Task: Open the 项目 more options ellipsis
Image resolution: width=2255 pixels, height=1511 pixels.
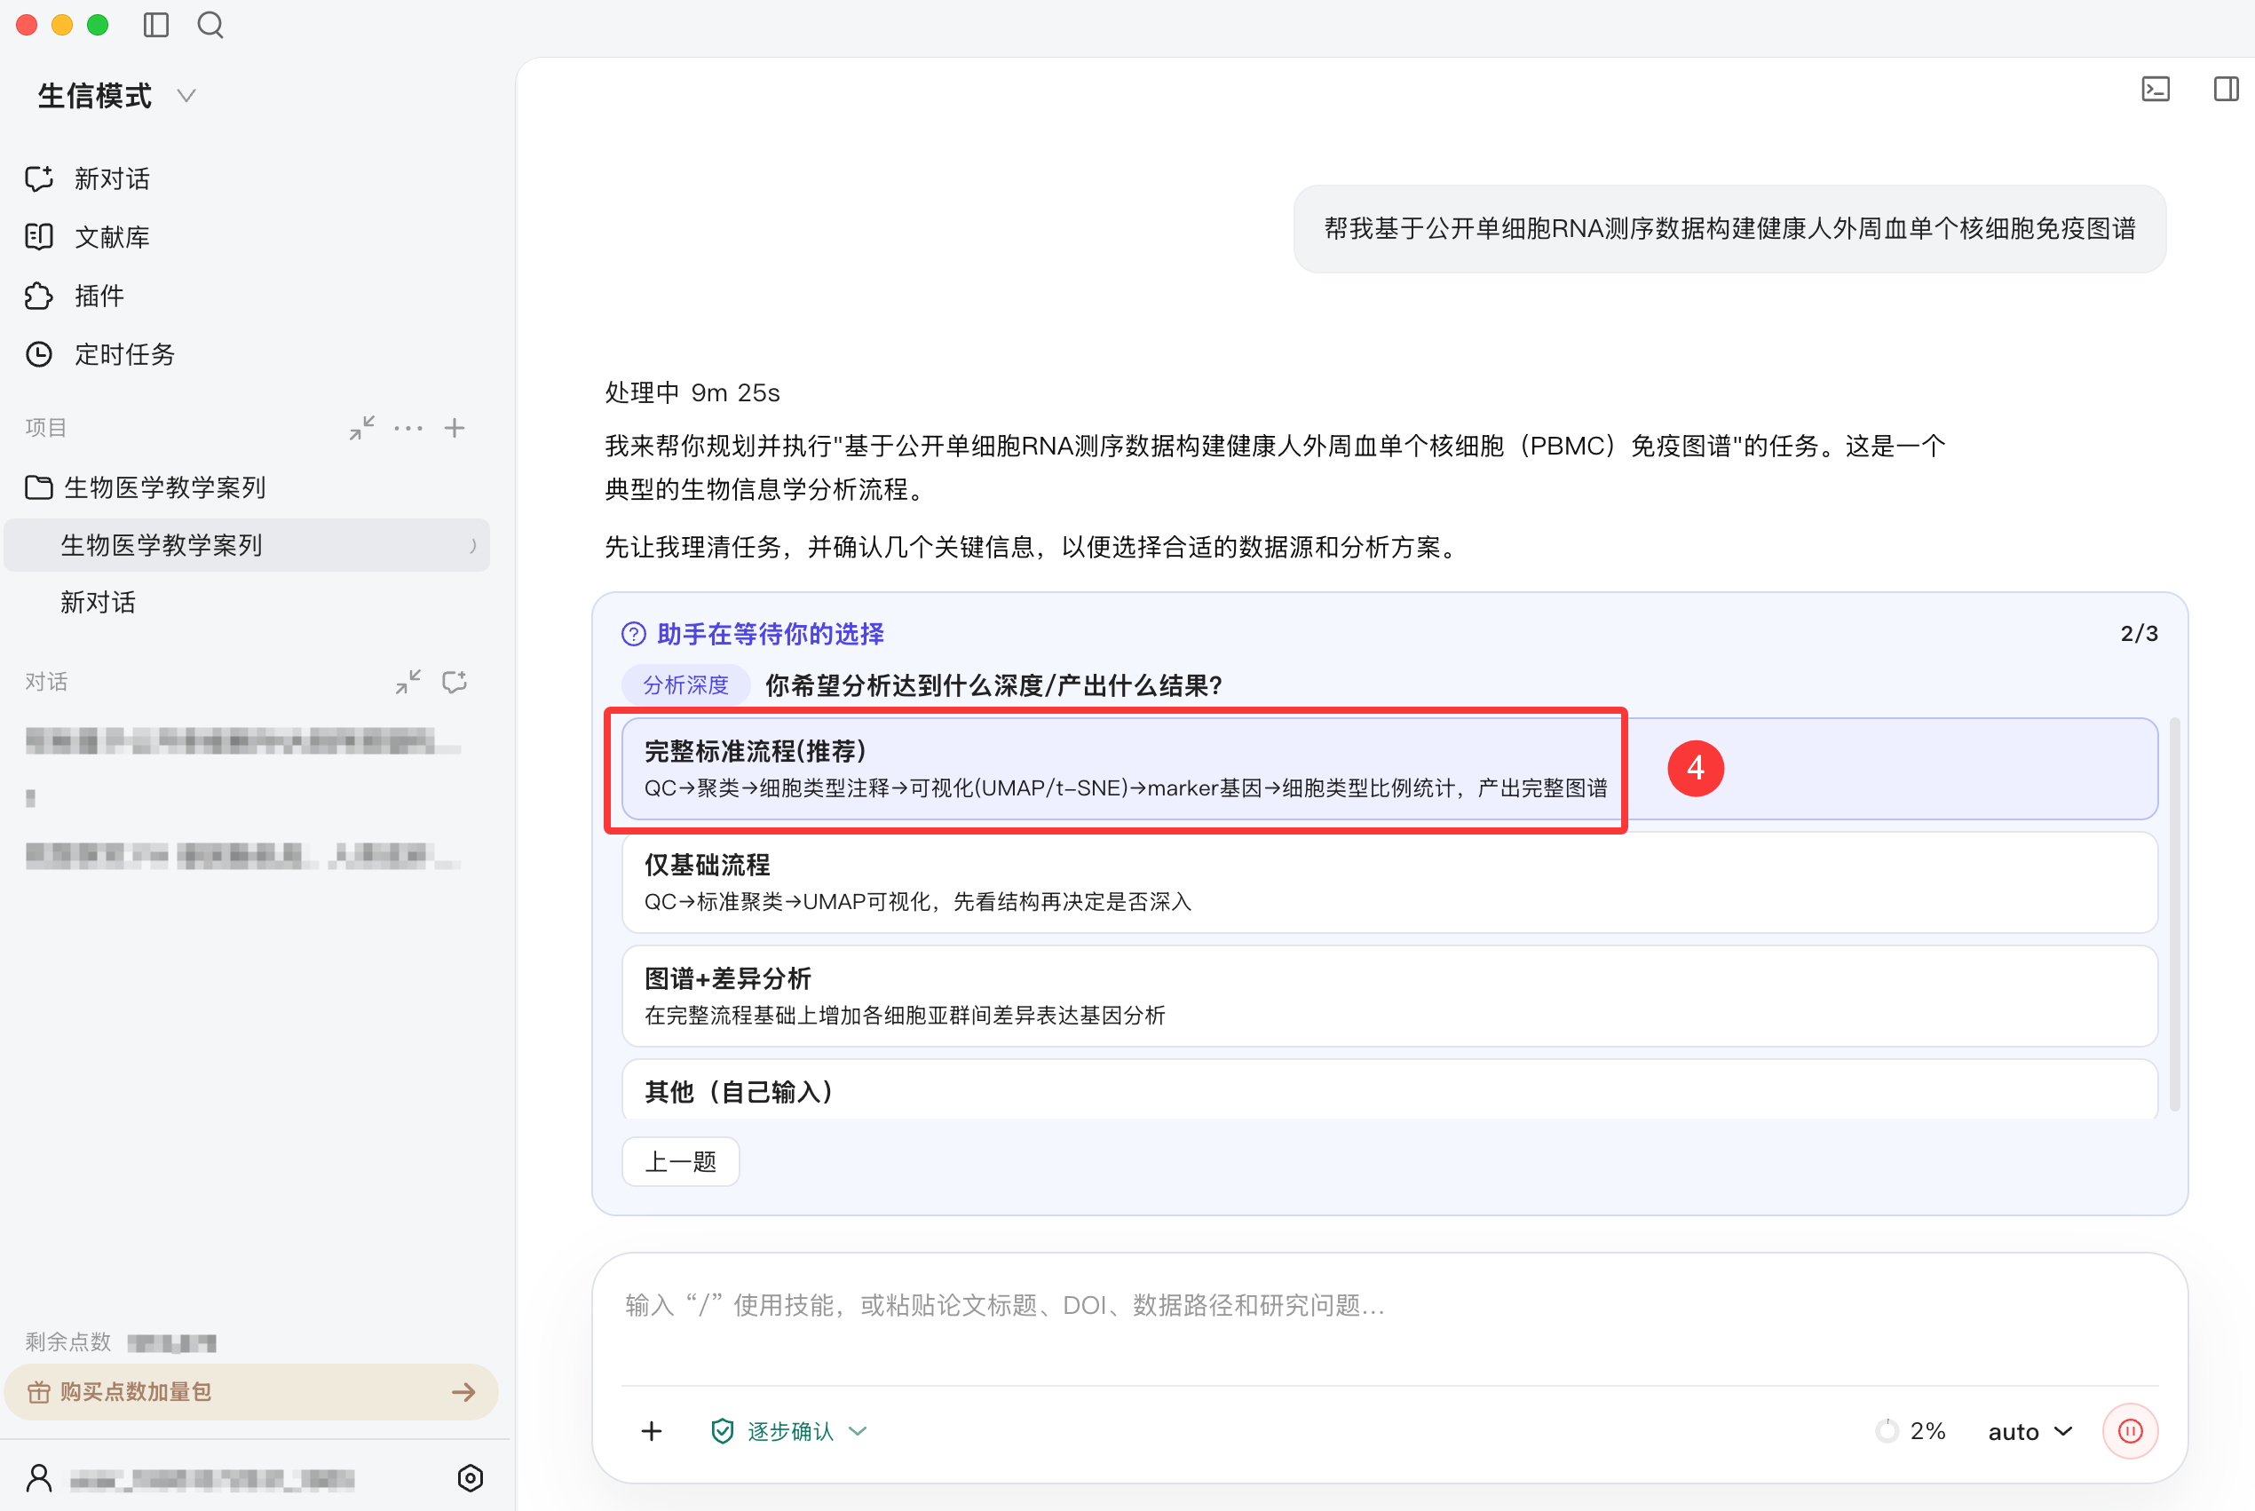Action: [408, 428]
